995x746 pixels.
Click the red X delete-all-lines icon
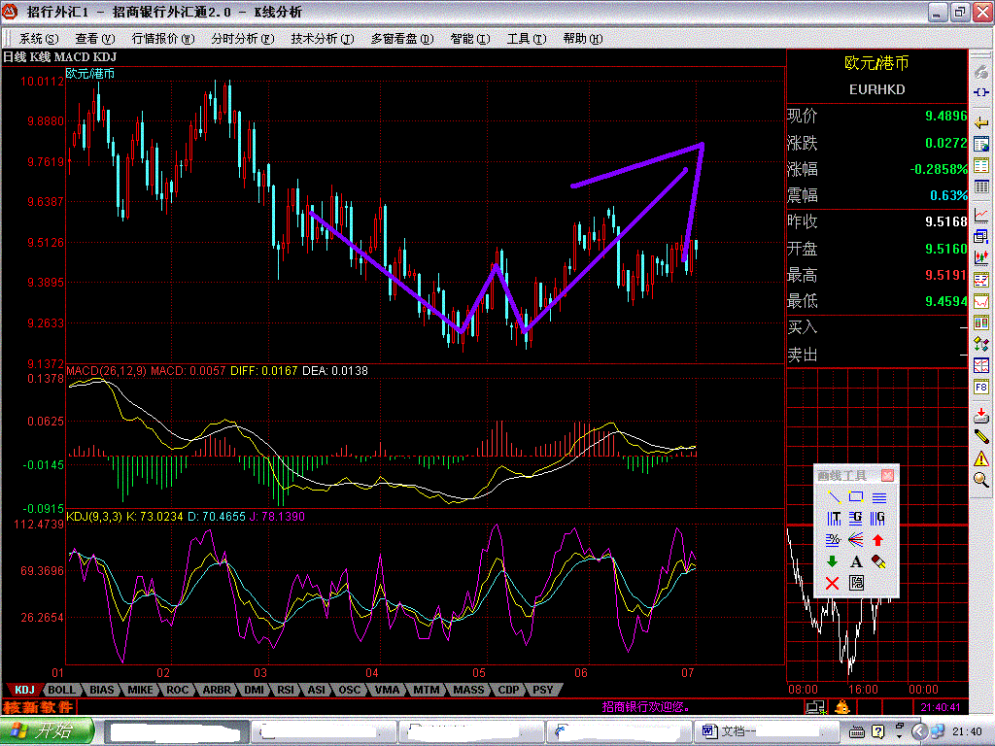[x=832, y=583]
